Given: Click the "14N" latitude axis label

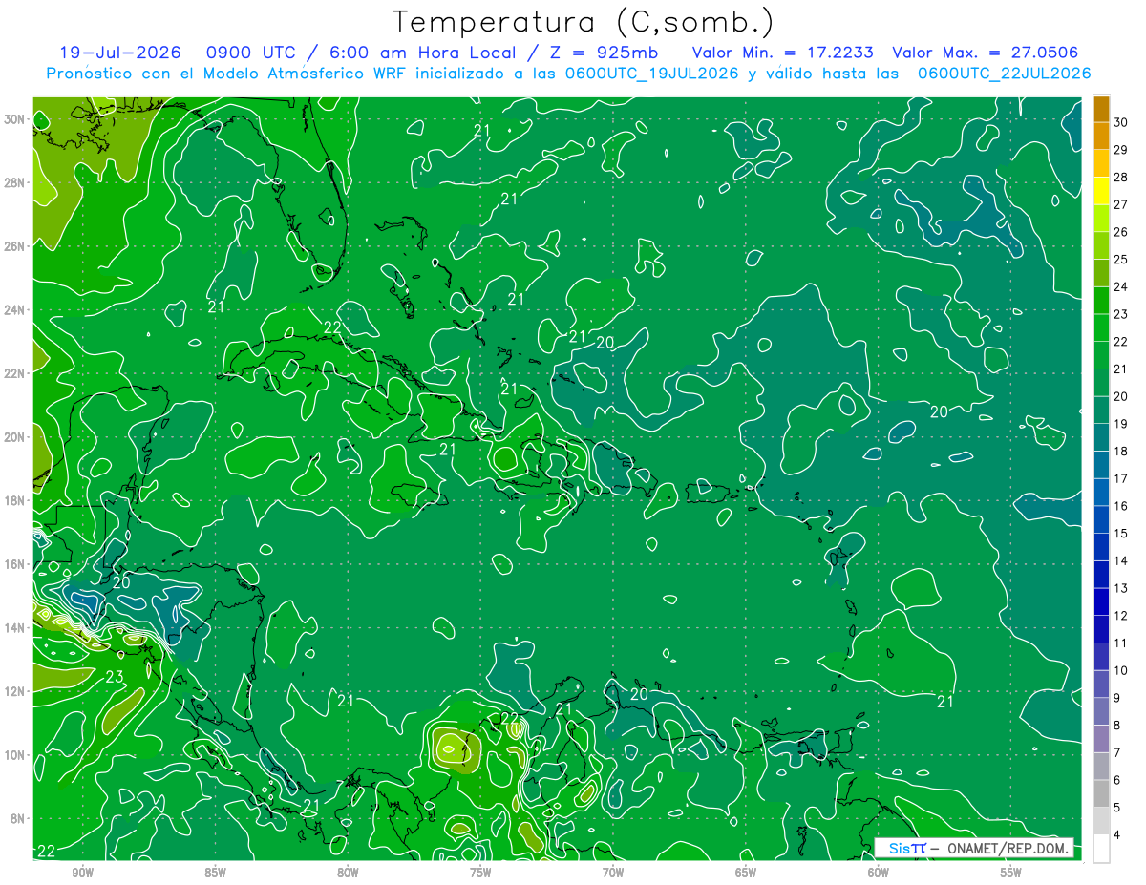Looking at the screenshot, I should click(15, 627).
